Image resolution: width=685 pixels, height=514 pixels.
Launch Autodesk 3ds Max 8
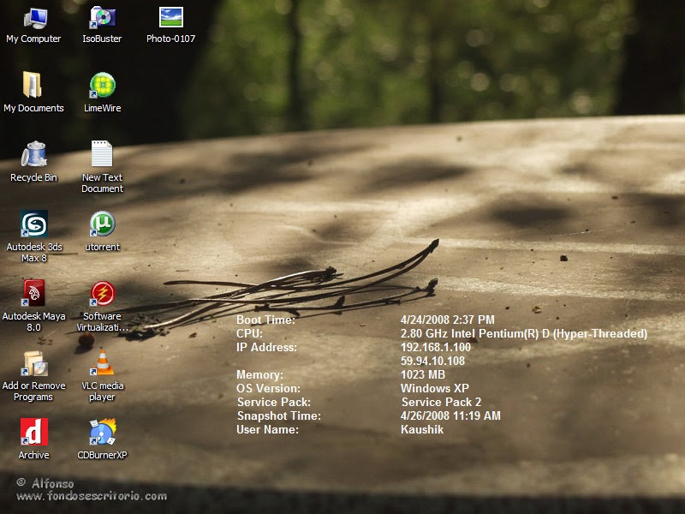click(x=33, y=225)
